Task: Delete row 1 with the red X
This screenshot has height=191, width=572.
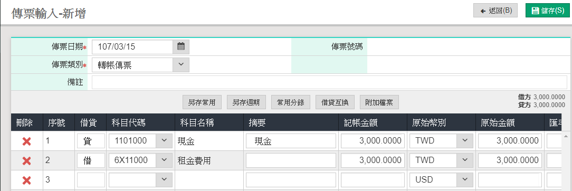Action: click(x=26, y=141)
